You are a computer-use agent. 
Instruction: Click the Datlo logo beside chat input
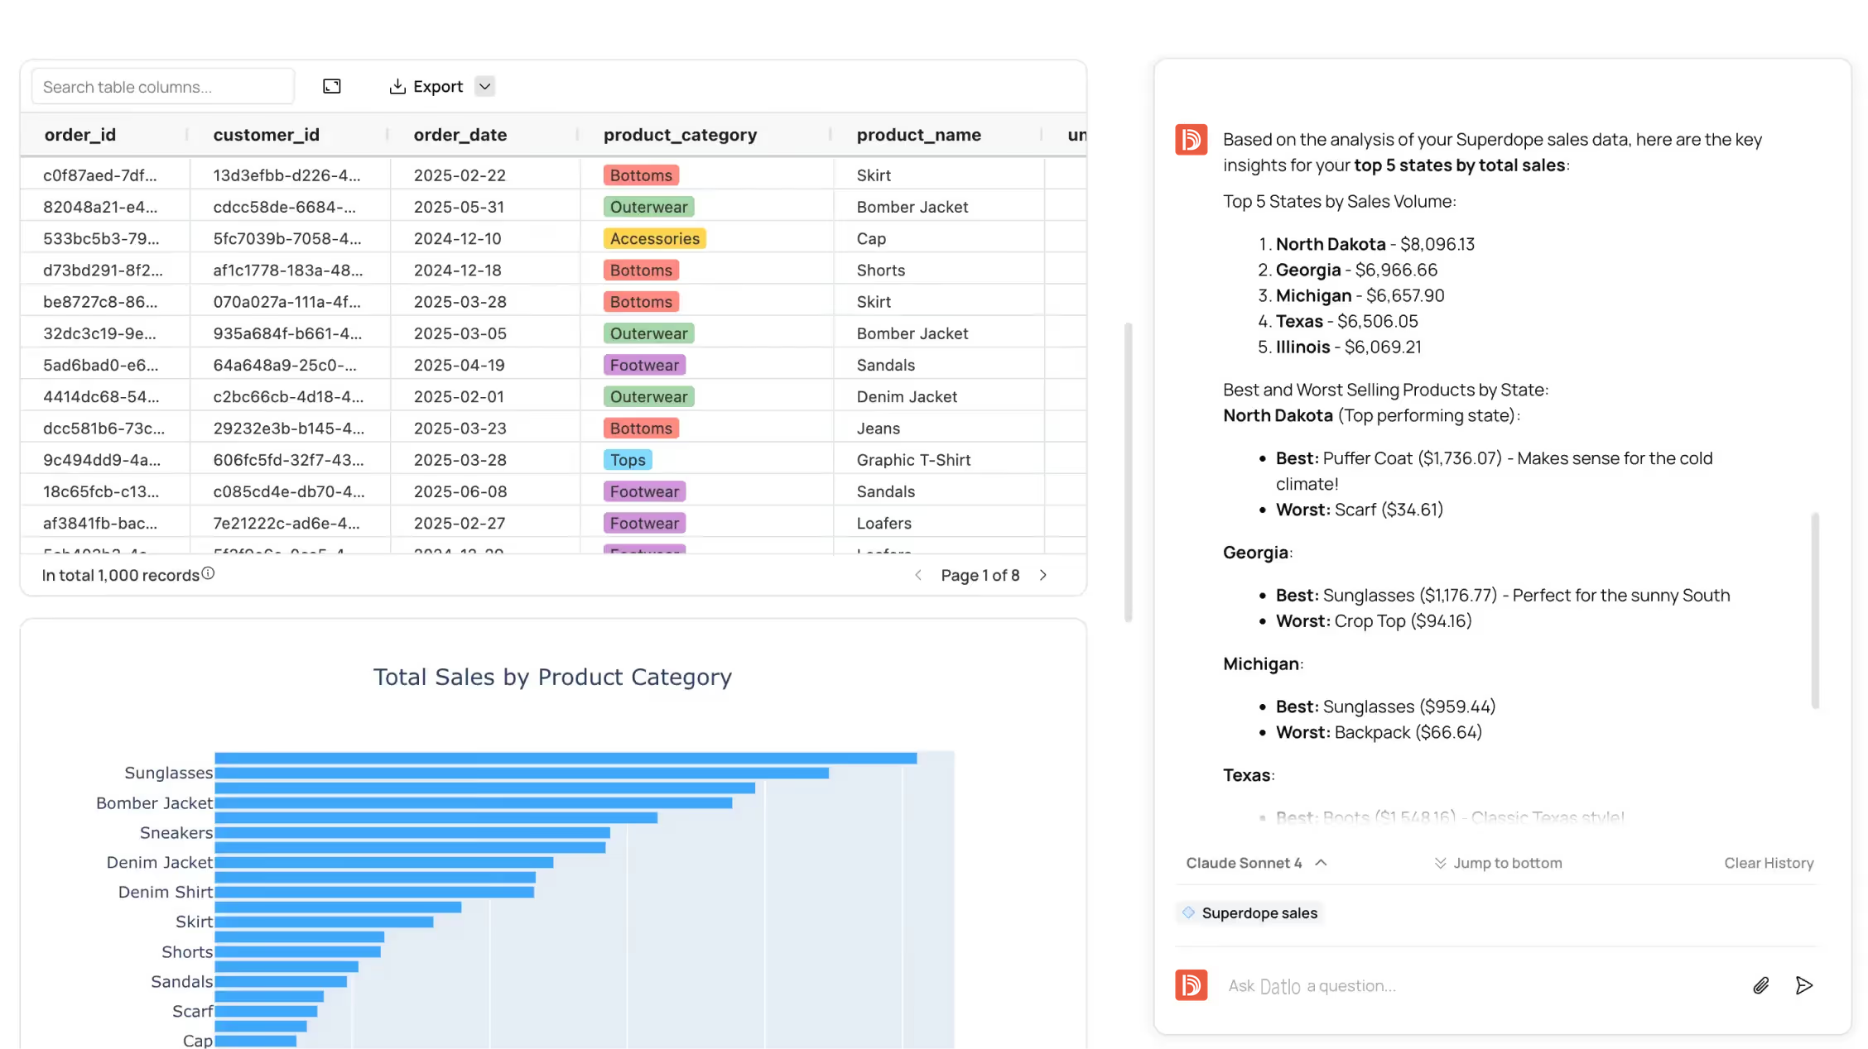point(1191,985)
